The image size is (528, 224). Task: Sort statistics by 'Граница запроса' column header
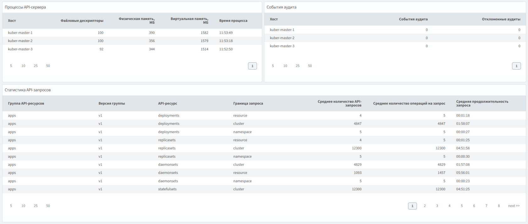coord(248,103)
